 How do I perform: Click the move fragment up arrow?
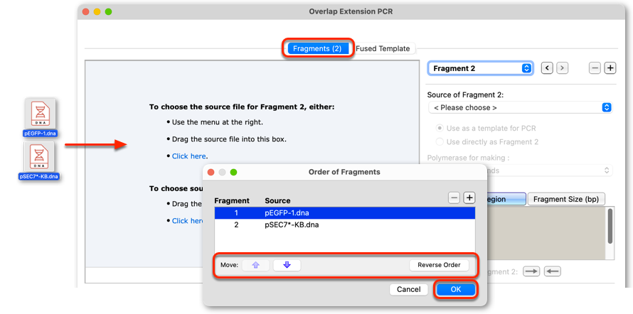[255, 265]
